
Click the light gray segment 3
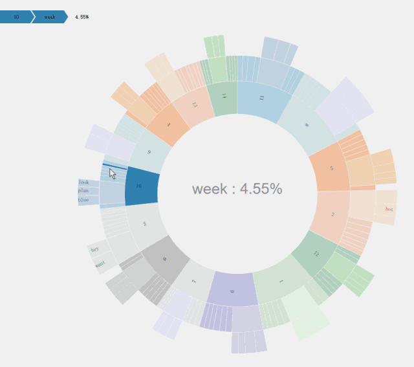pyautogui.click(x=146, y=224)
